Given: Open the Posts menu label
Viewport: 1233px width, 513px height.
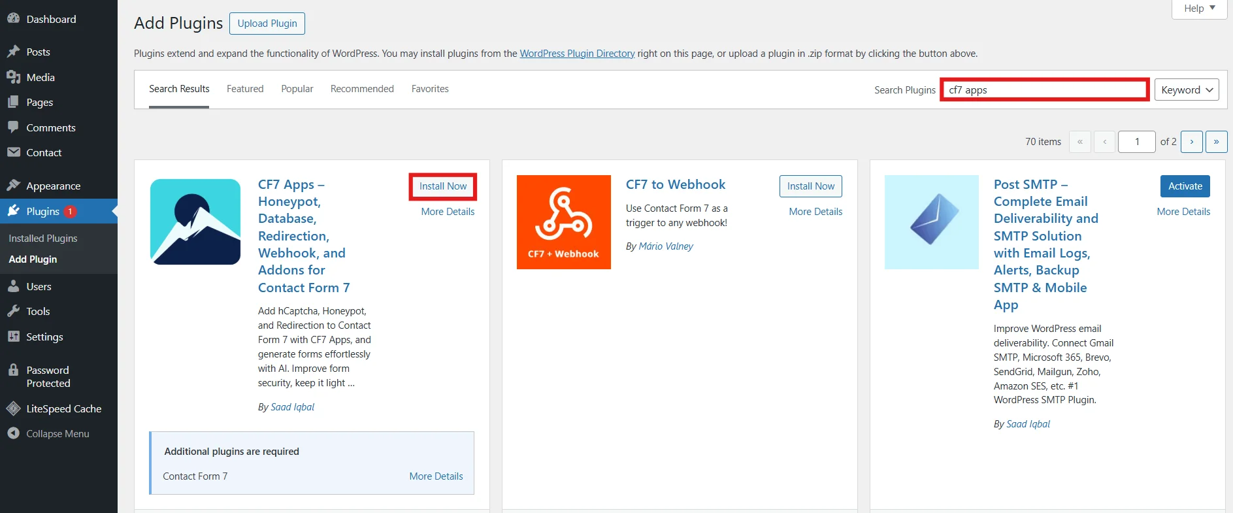Looking at the screenshot, I should [38, 52].
